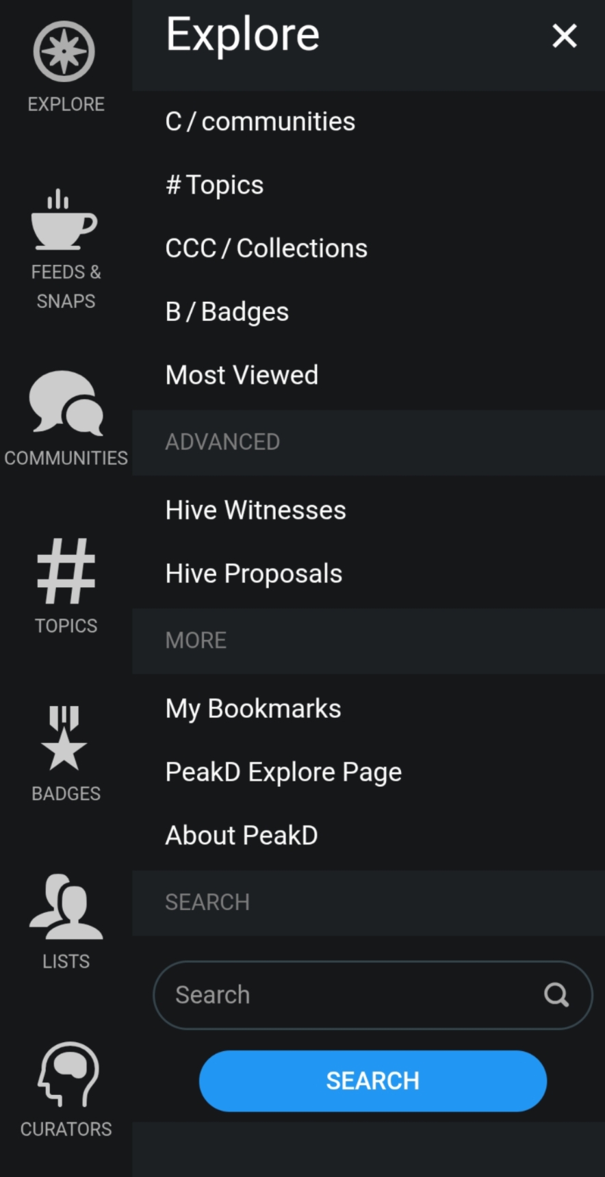Select C / communities menu entry
605x1177 pixels.
[x=260, y=122]
